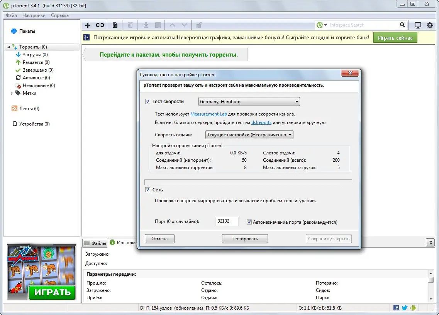Viewport: 439px width, 315px height.
Task: Click the detail pane collapse chevron button
Action: 431,242
